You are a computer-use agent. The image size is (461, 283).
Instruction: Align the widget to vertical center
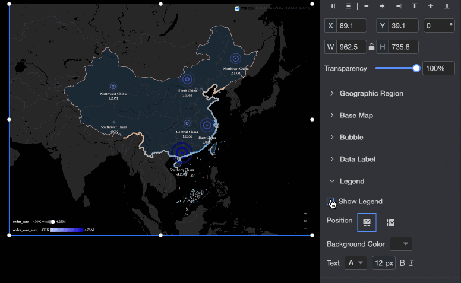431,6
